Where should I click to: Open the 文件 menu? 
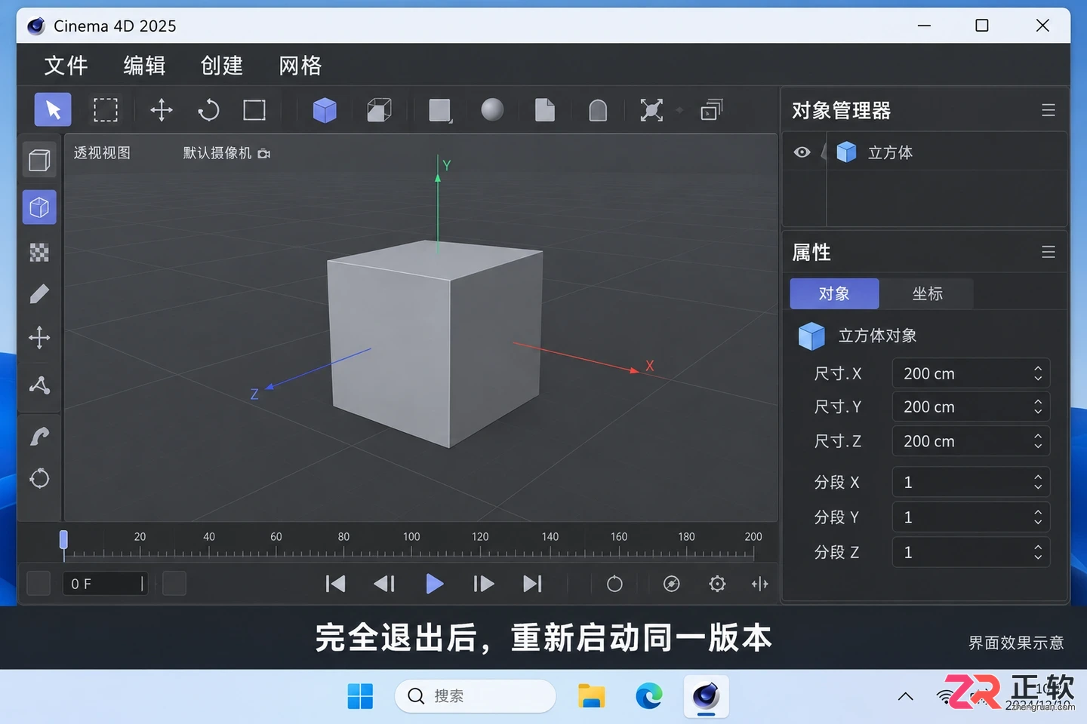(x=66, y=66)
